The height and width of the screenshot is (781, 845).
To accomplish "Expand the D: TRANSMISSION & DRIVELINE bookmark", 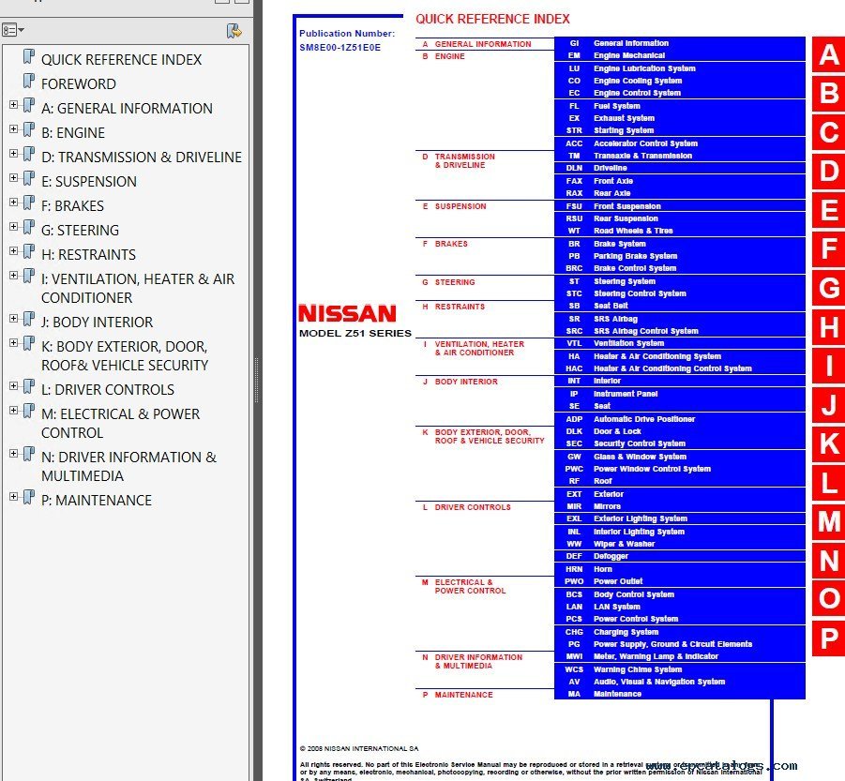I will (13, 154).
